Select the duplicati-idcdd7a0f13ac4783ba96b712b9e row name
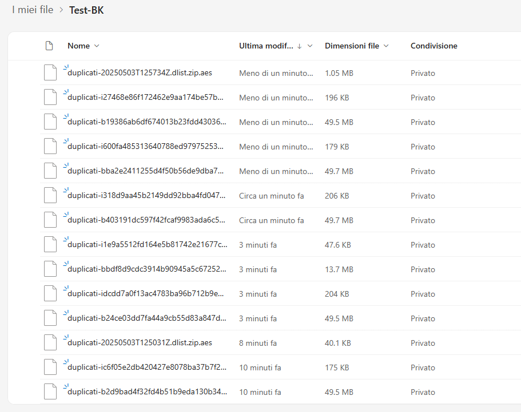This screenshot has width=521, height=412. click(x=145, y=294)
